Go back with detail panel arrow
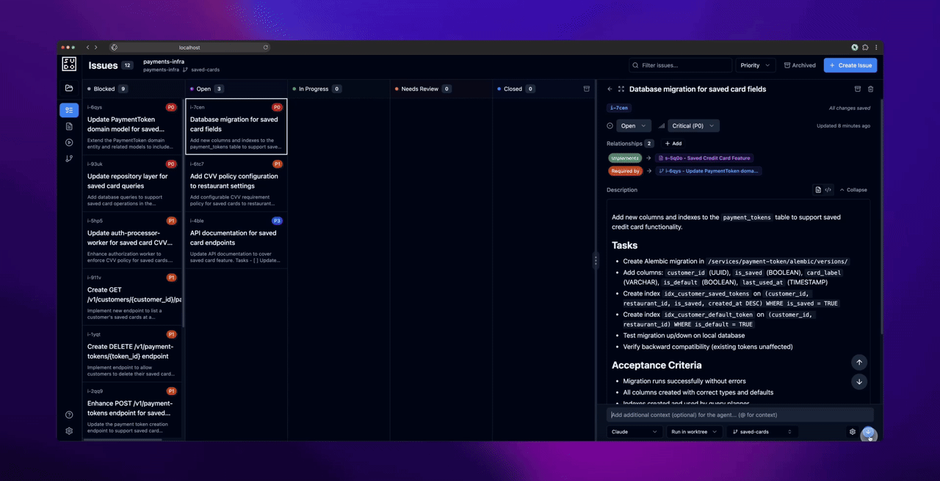Screen dimensions: 940x481 tap(610, 89)
